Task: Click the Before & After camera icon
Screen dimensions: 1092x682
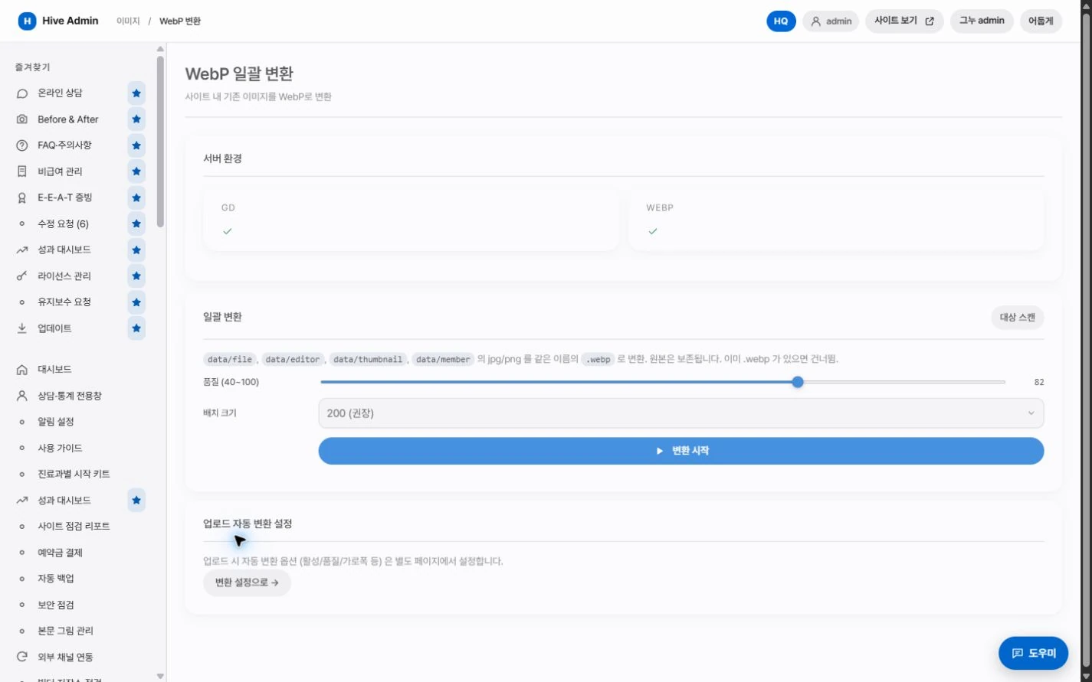Action: pyautogui.click(x=22, y=119)
